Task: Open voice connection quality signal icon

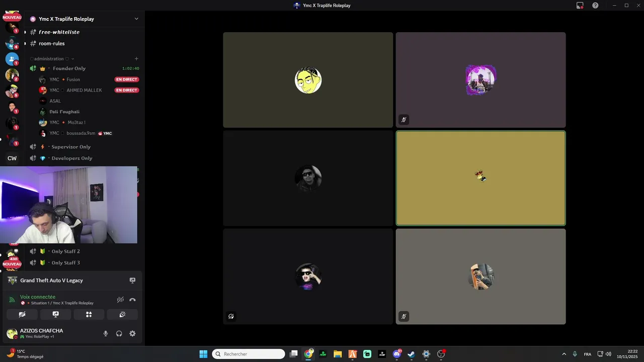Action: (12, 300)
